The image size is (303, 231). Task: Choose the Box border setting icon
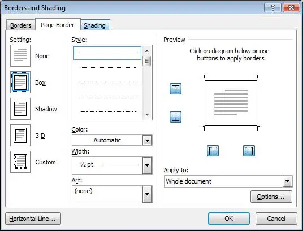(20, 82)
